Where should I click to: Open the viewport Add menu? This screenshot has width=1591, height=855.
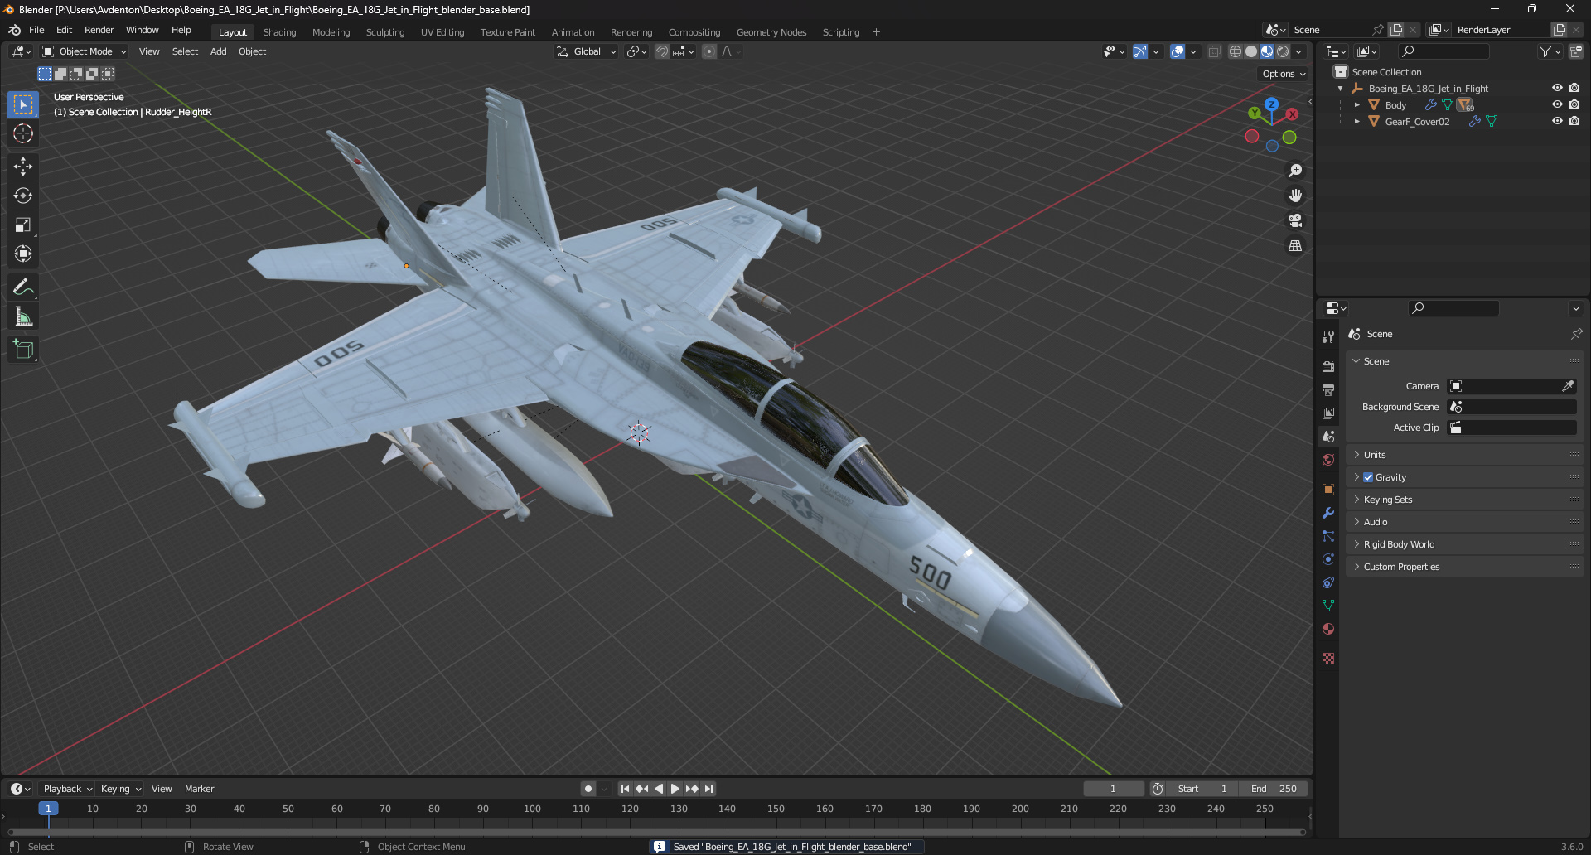click(x=218, y=51)
